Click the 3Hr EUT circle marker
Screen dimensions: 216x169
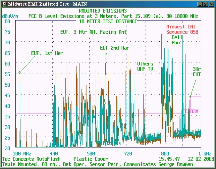pyautogui.click(x=190, y=97)
